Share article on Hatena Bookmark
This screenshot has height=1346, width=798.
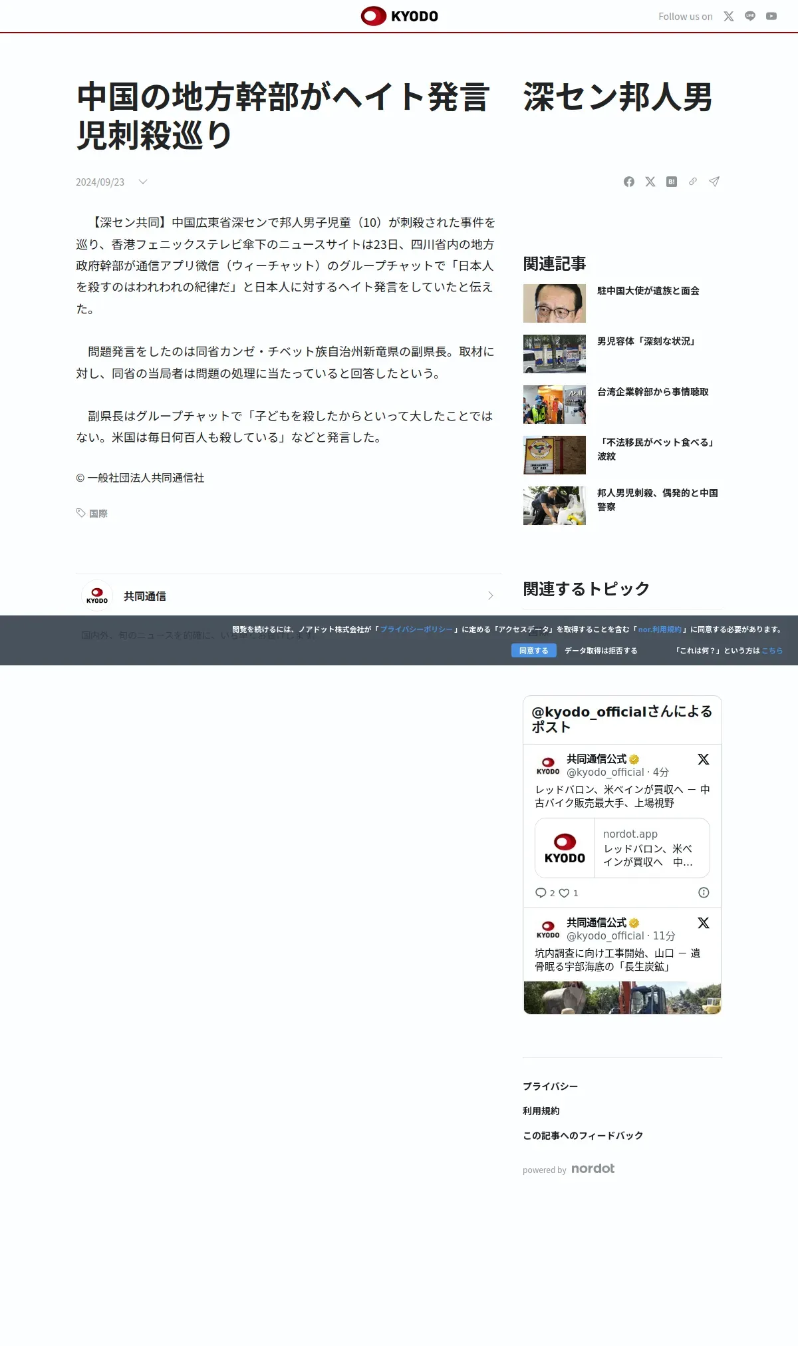(x=672, y=182)
